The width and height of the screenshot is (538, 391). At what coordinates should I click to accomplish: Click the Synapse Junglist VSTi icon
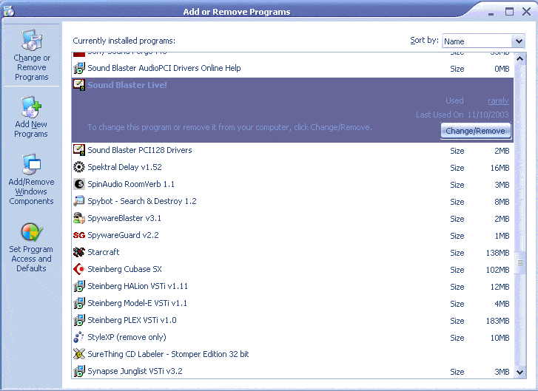coord(79,371)
